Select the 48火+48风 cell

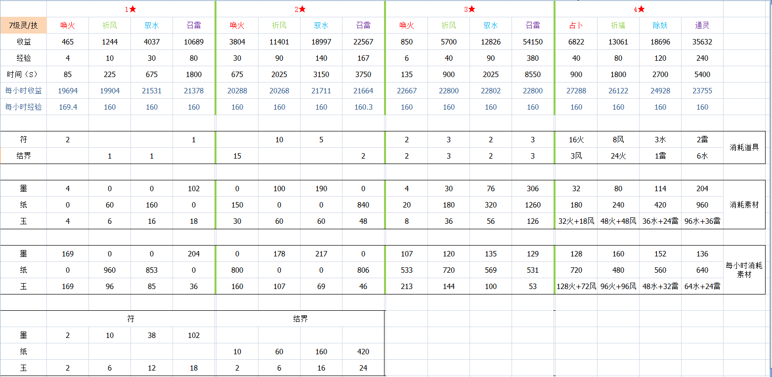pyautogui.click(x=618, y=221)
